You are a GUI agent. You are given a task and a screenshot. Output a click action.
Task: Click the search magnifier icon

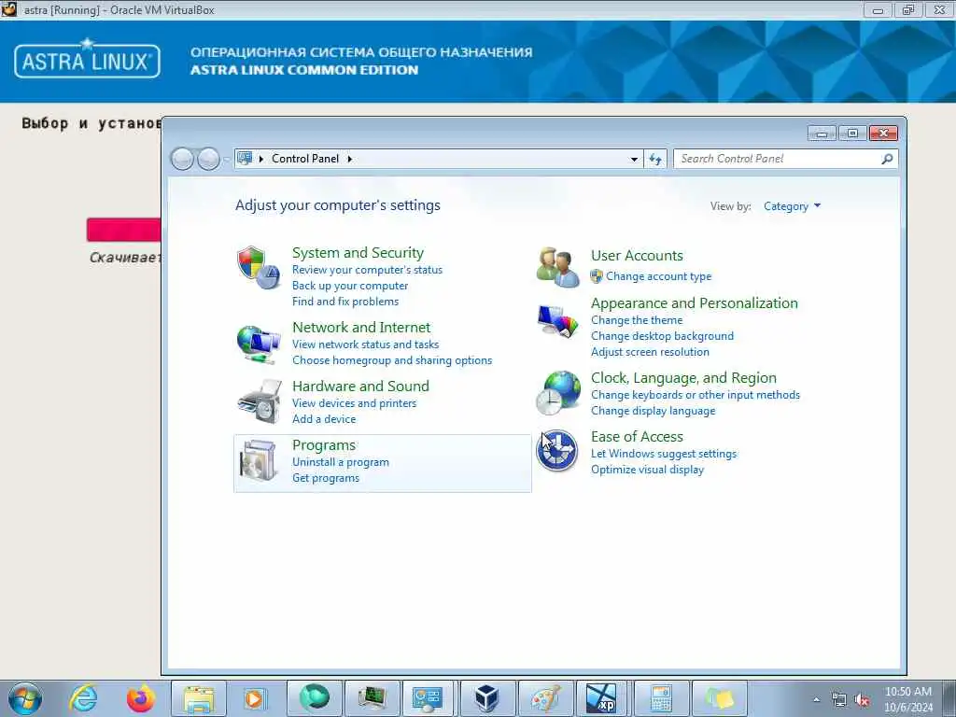[x=887, y=159]
